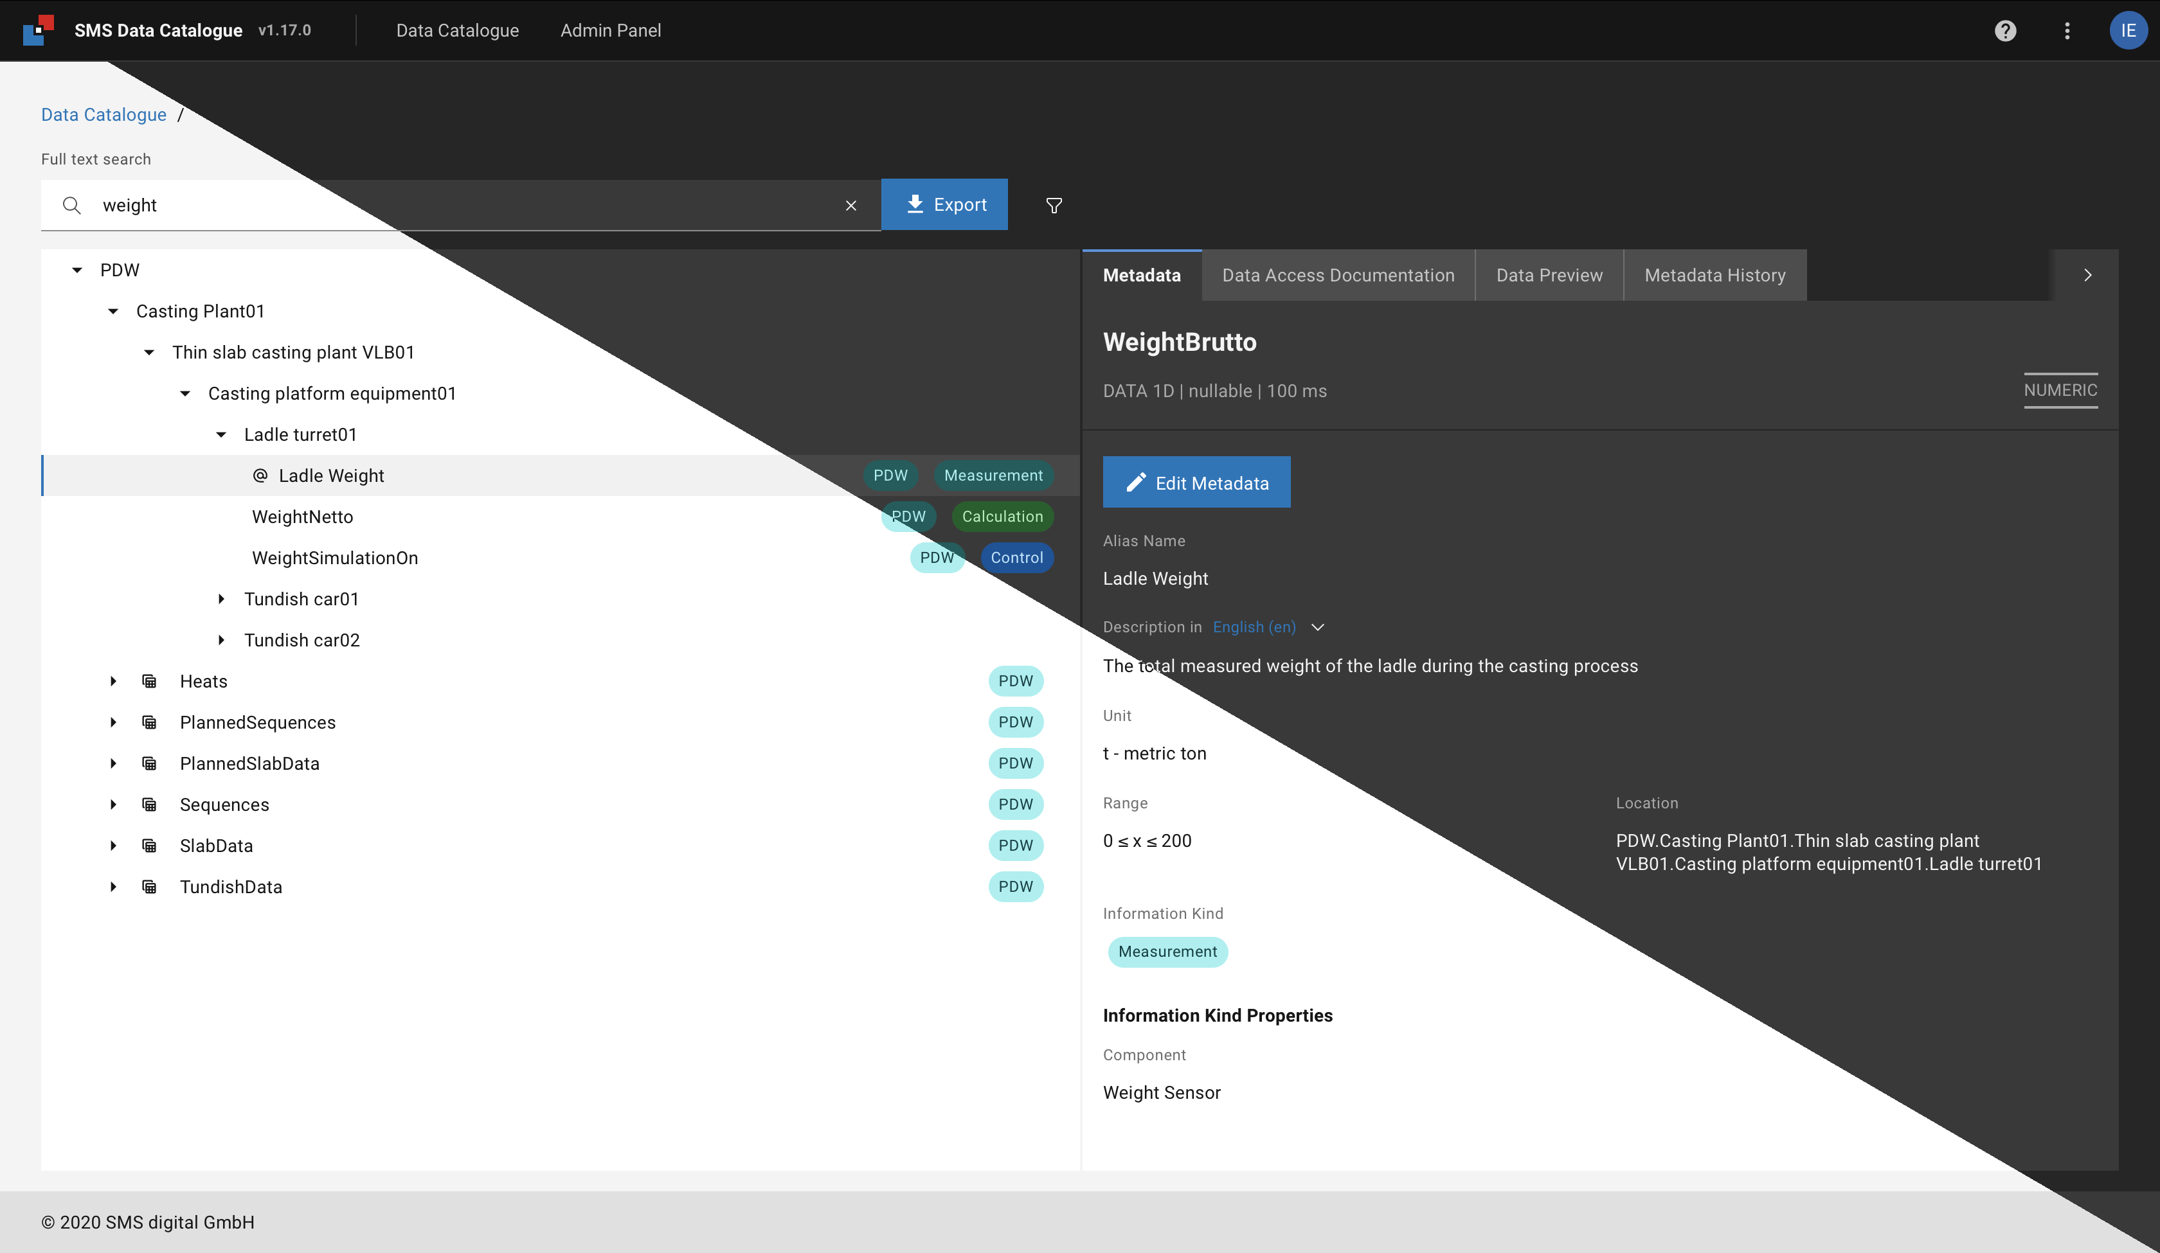Open the three-dot more options menu
The height and width of the screenshot is (1253, 2160).
2067,31
